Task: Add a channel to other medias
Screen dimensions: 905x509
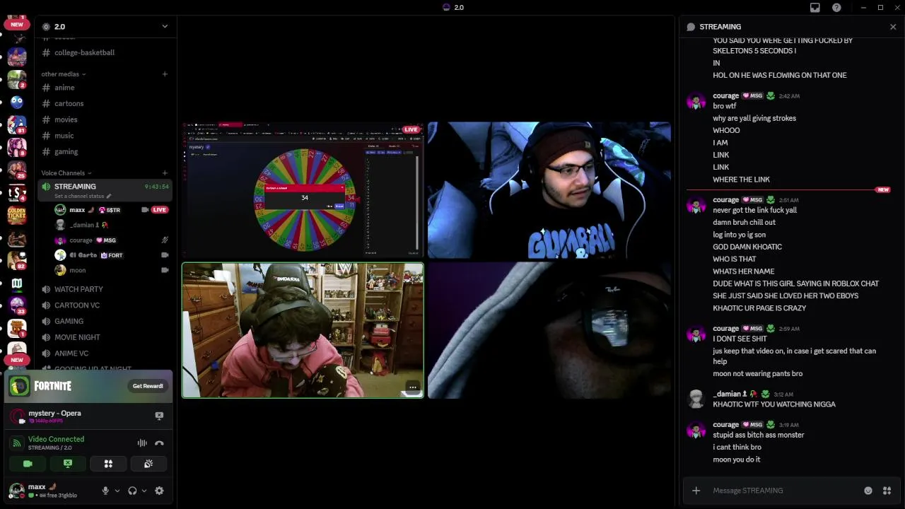Action: tap(165, 74)
